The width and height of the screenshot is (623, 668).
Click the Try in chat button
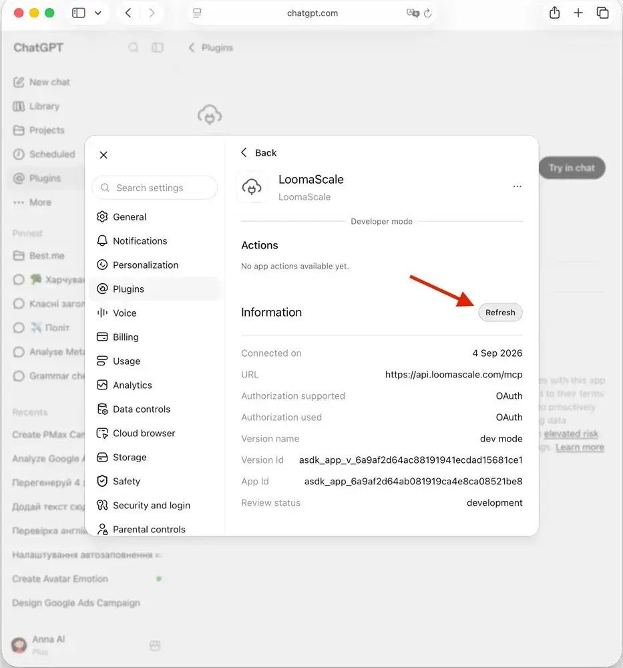coord(572,168)
